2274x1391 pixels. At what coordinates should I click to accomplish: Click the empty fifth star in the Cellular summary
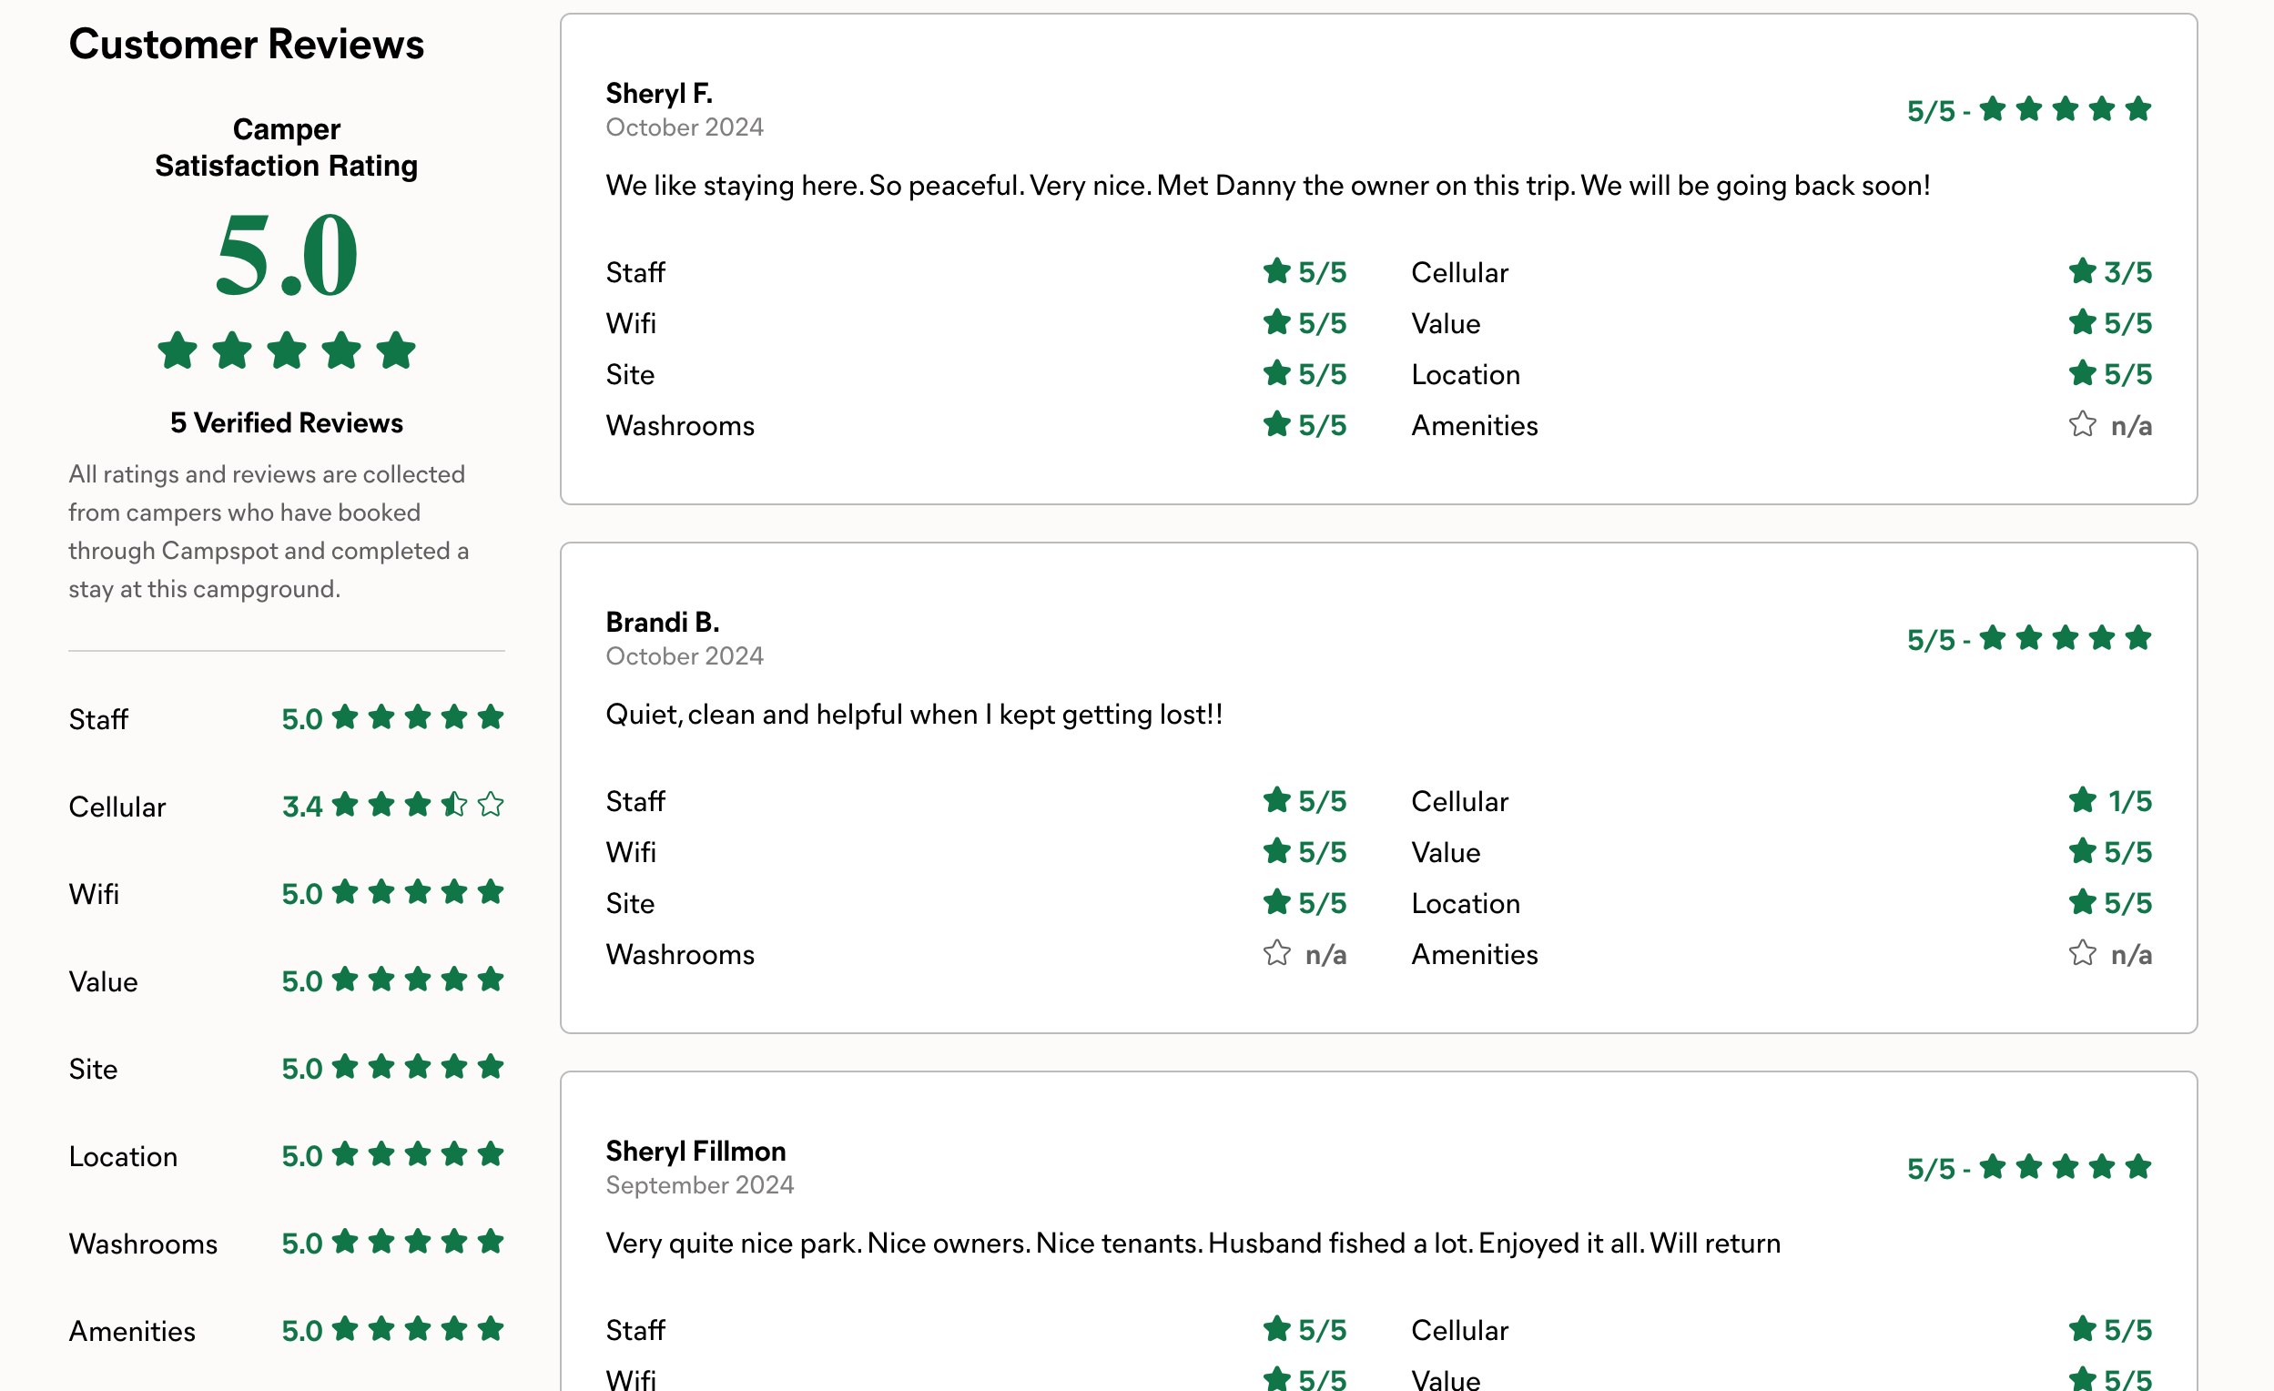coord(491,805)
